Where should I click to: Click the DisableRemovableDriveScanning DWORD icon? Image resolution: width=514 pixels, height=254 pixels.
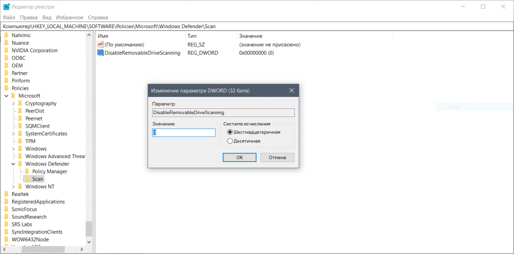point(100,53)
